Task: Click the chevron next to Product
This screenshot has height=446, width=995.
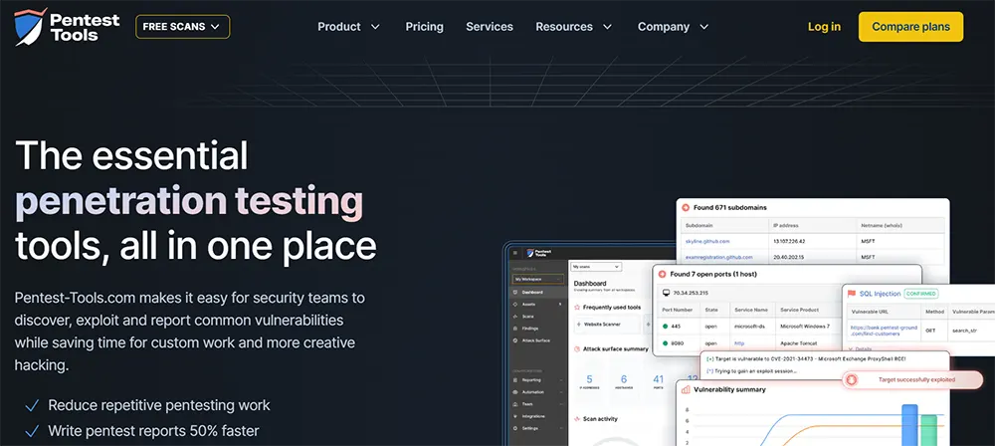Action: (375, 27)
